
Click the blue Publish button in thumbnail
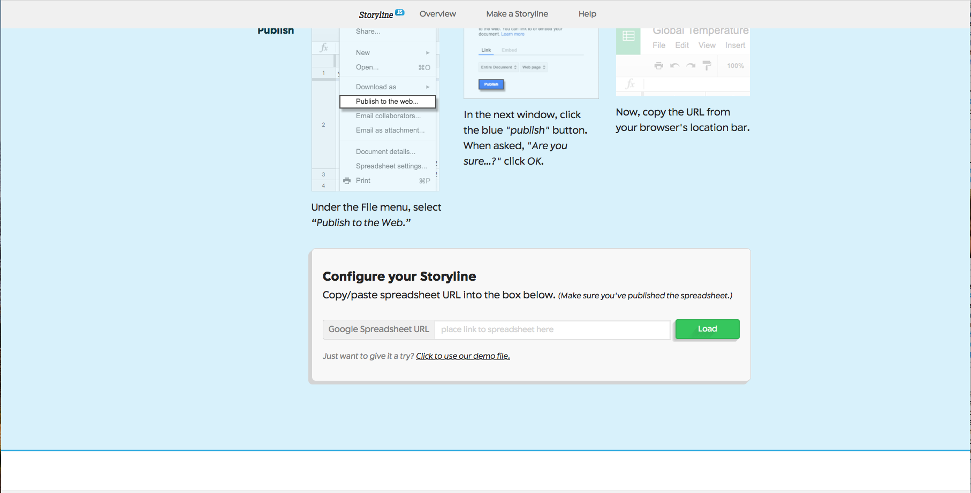point(491,84)
